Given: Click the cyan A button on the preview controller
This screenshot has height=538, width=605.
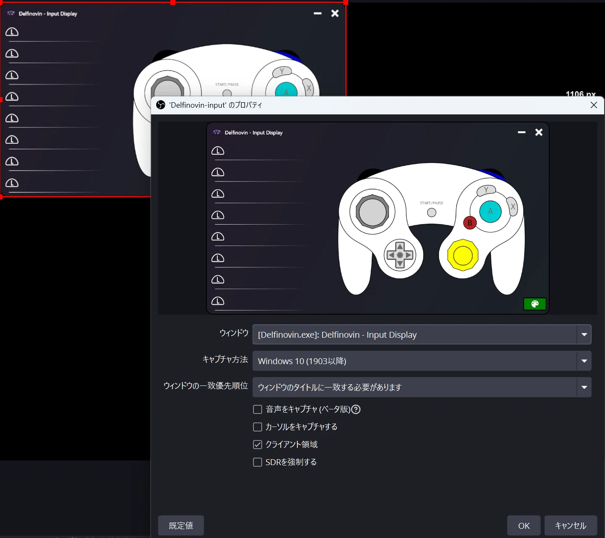Looking at the screenshot, I should [x=490, y=212].
